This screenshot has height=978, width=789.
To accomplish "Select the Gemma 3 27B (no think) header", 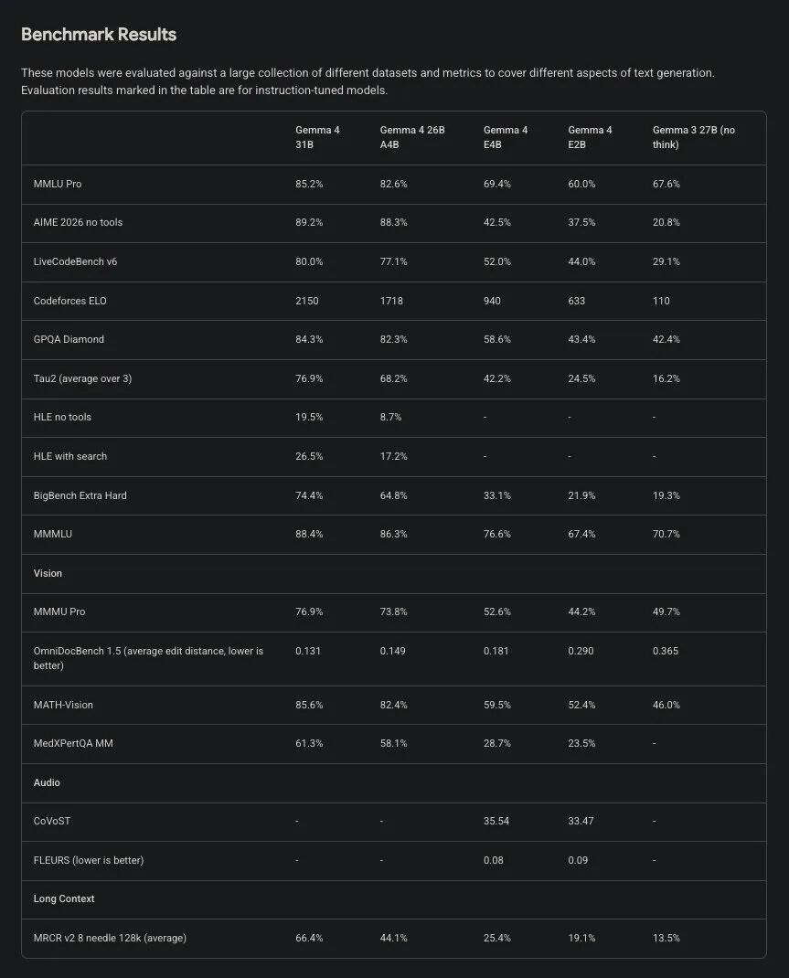I will click(693, 137).
